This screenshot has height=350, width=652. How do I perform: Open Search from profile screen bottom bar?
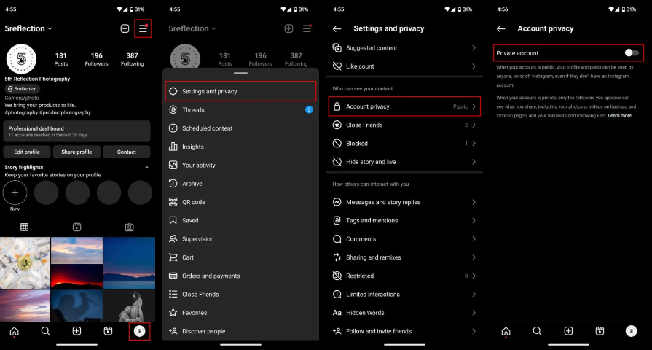coord(45,331)
